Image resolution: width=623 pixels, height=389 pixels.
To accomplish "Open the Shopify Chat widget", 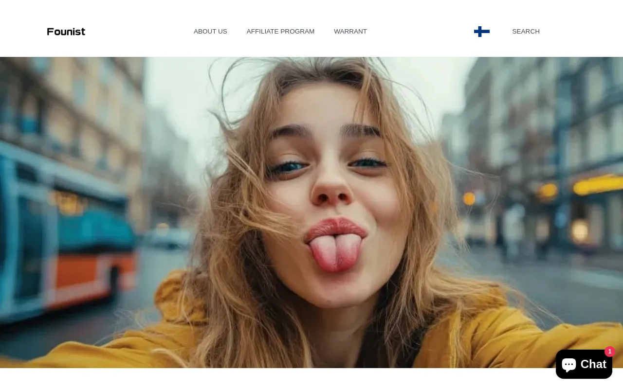I will (584, 364).
